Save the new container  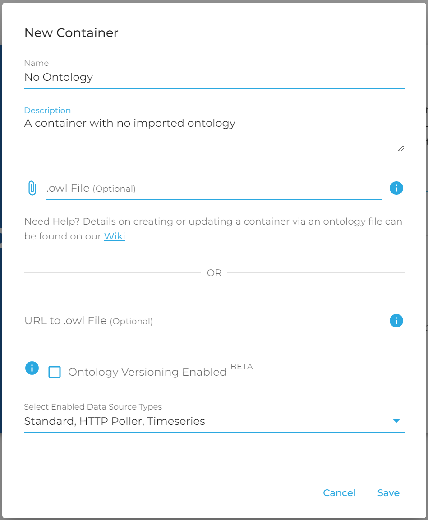388,493
